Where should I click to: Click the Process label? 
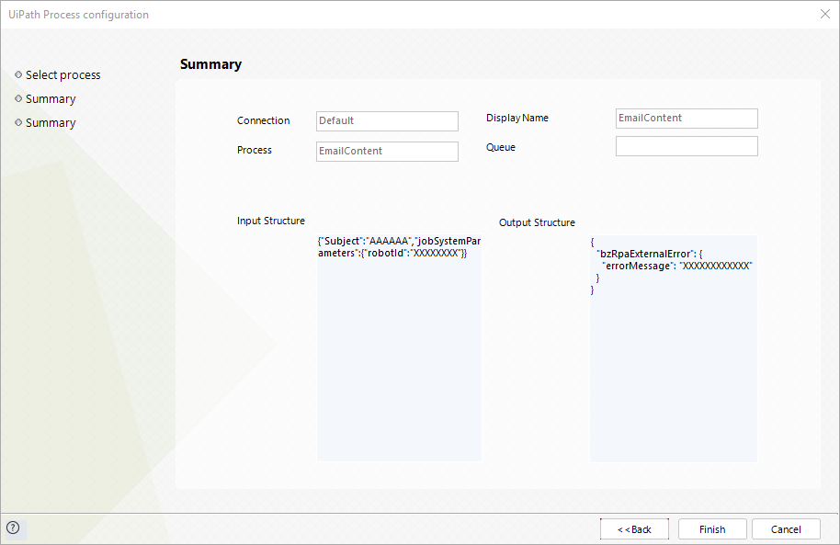[x=254, y=150]
